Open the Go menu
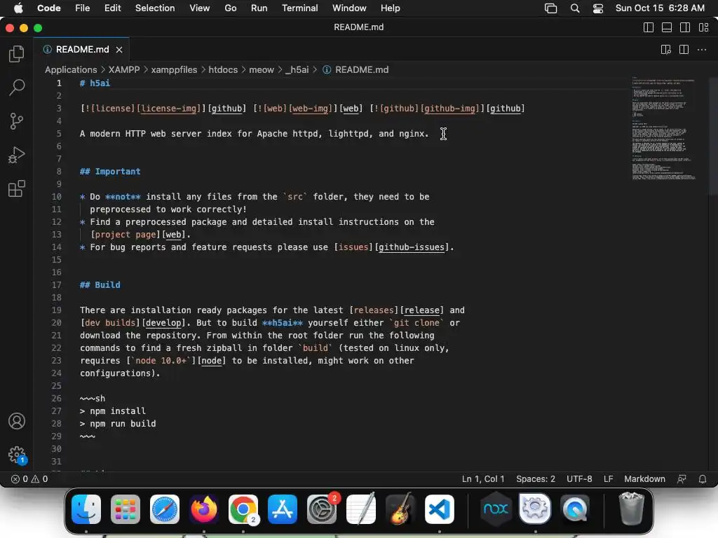This screenshot has width=718, height=538. [230, 8]
